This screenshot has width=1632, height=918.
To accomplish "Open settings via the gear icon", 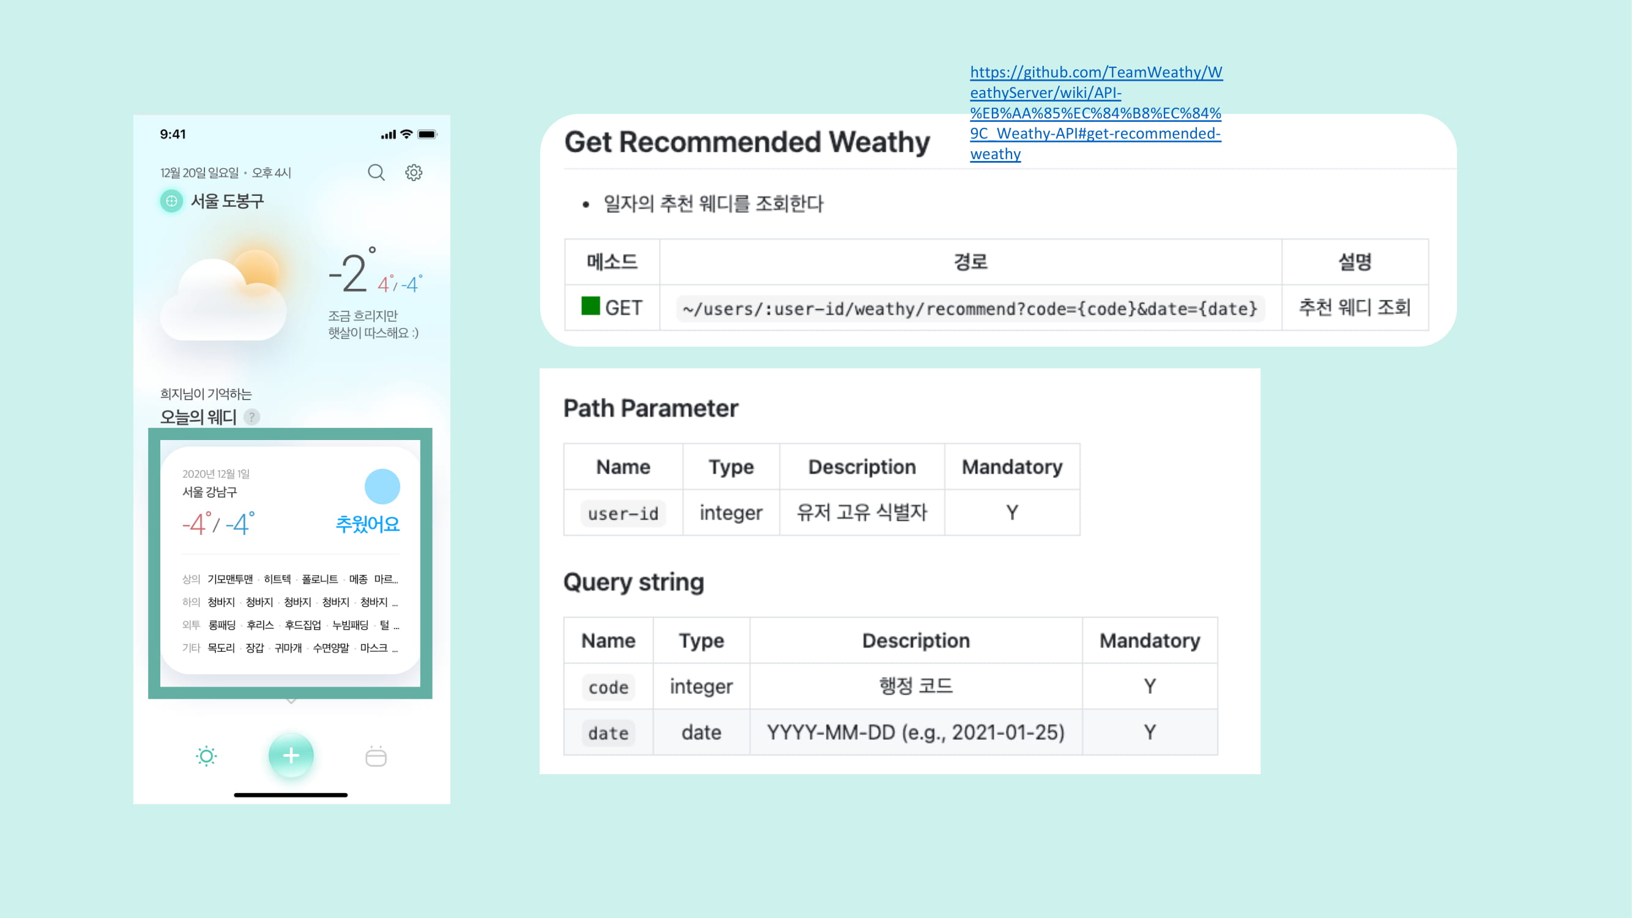I will pos(414,173).
